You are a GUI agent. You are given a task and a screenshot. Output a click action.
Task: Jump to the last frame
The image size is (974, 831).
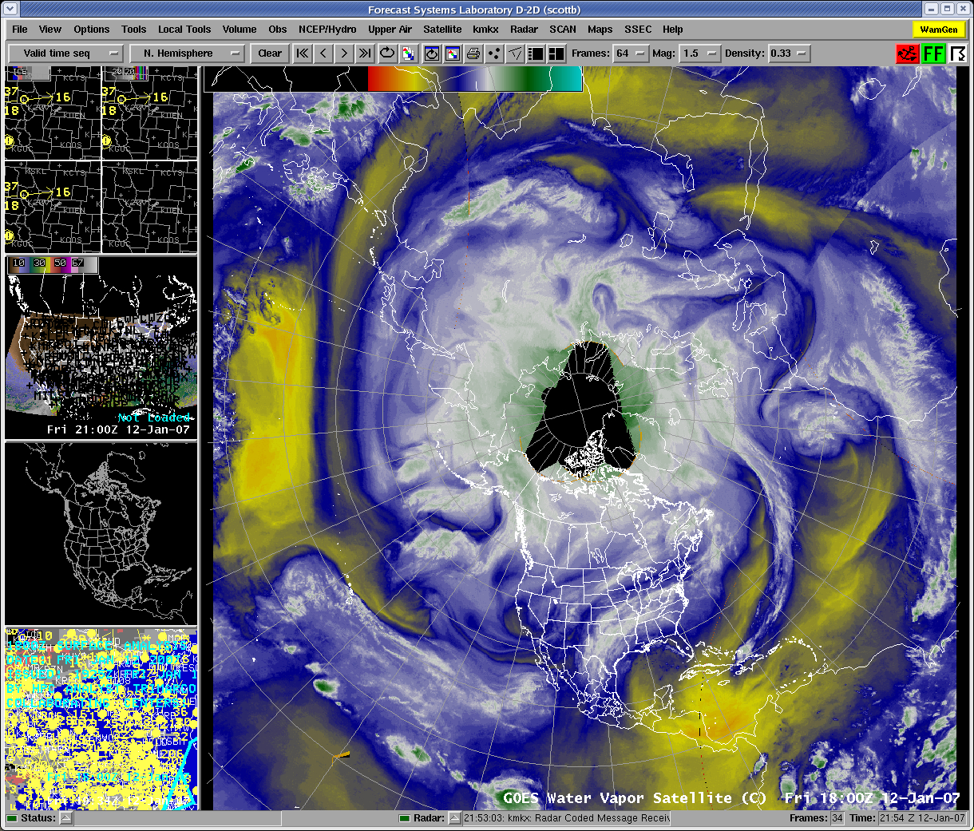[x=365, y=53]
